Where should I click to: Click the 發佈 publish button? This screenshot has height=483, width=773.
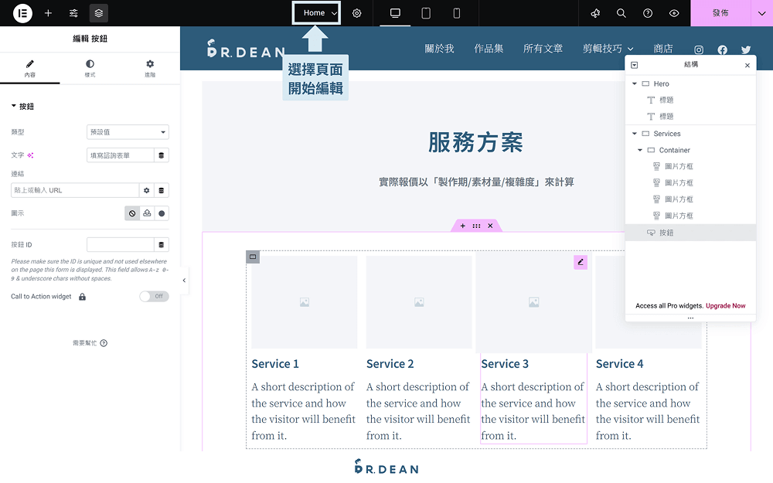(x=720, y=13)
